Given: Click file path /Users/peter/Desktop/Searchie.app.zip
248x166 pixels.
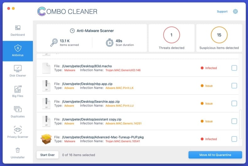Looking at the screenshot, I should 91,101.
